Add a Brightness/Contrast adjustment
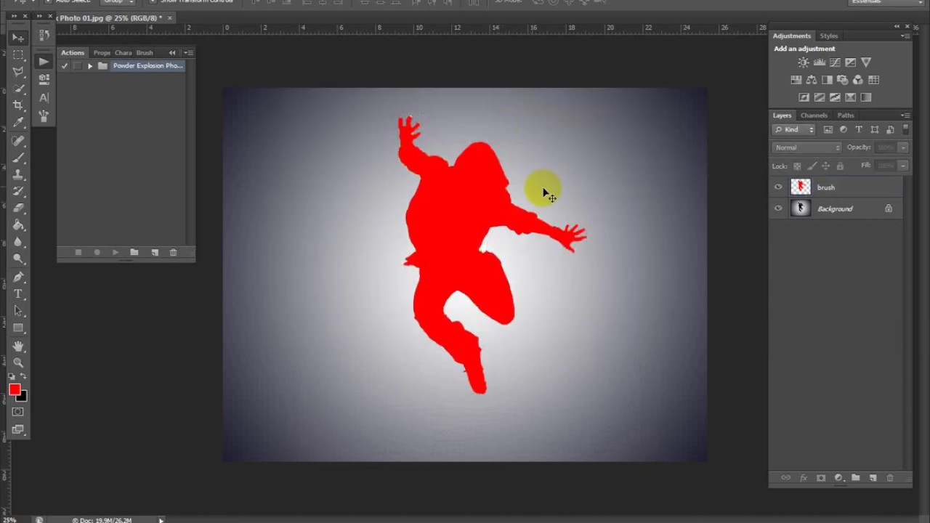This screenshot has width=930, height=523. tap(804, 62)
